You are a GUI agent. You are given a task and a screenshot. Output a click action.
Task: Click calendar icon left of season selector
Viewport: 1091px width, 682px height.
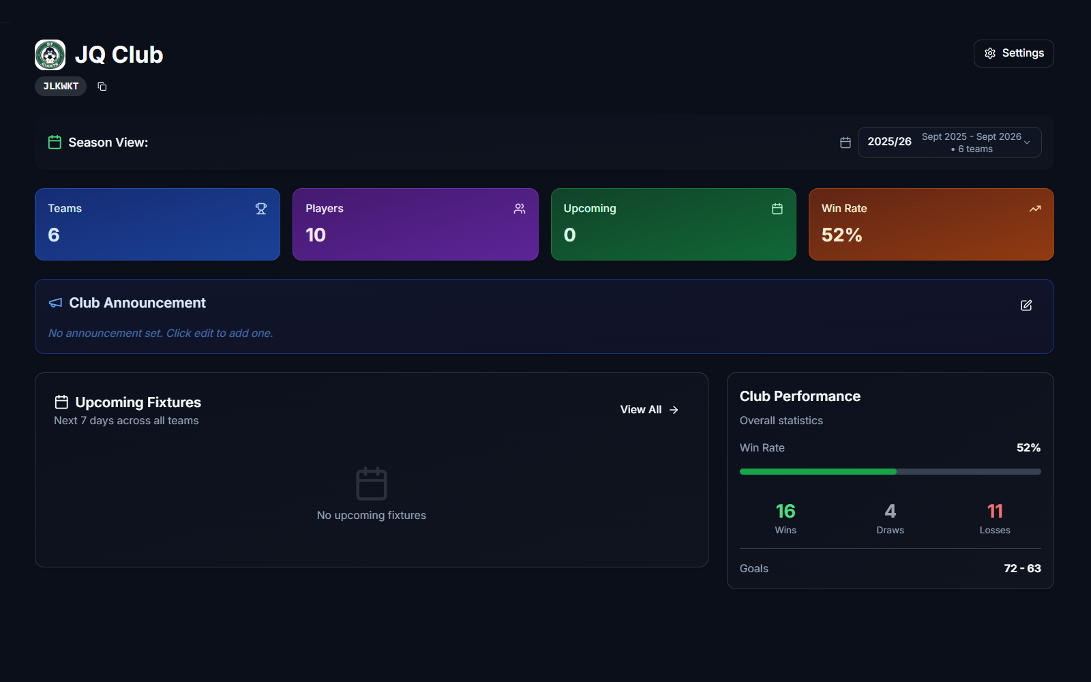point(845,143)
